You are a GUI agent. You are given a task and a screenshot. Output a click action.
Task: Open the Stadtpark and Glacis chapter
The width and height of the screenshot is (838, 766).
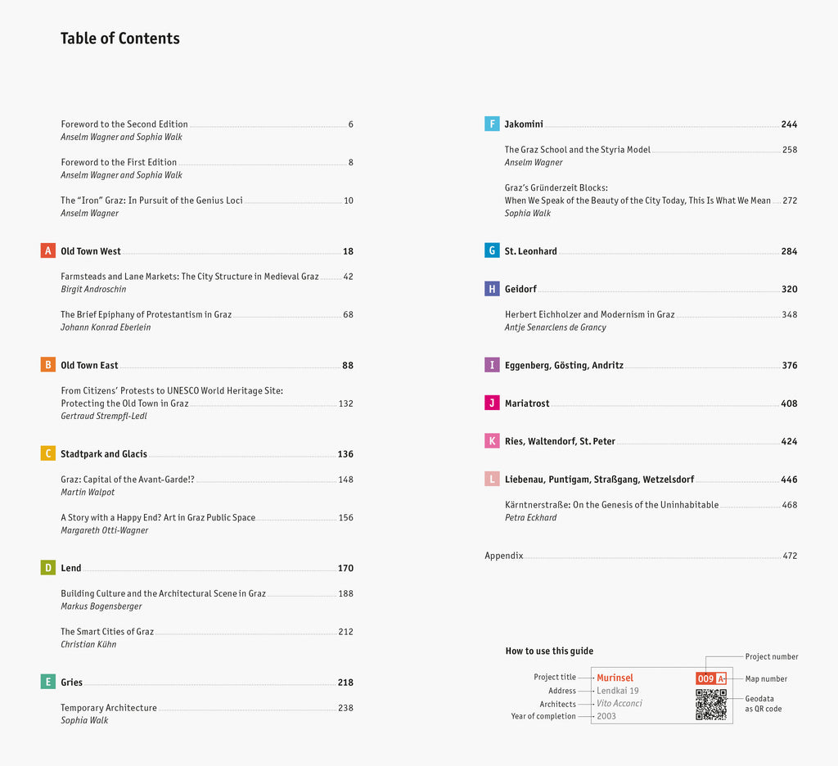pos(104,454)
